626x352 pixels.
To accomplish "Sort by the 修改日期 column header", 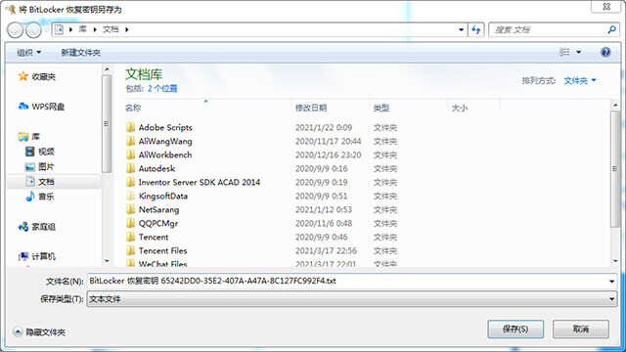I will 311,108.
